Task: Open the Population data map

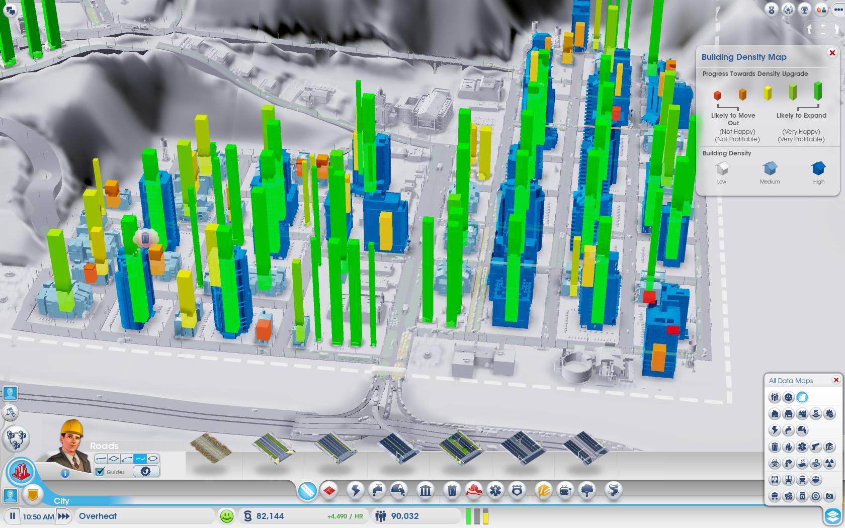Action: point(775,397)
